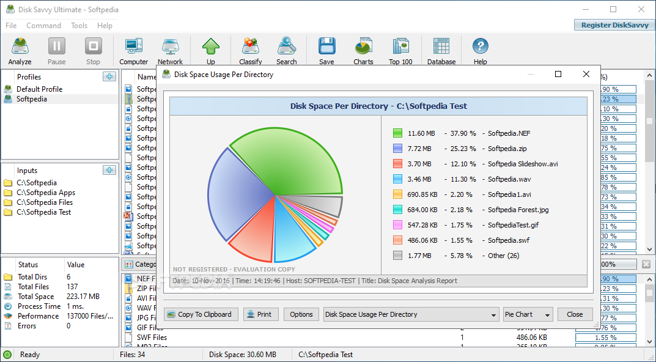Screen dimensions: 656x362
Task: Click the 'Performance' status row
Action: [59, 316]
